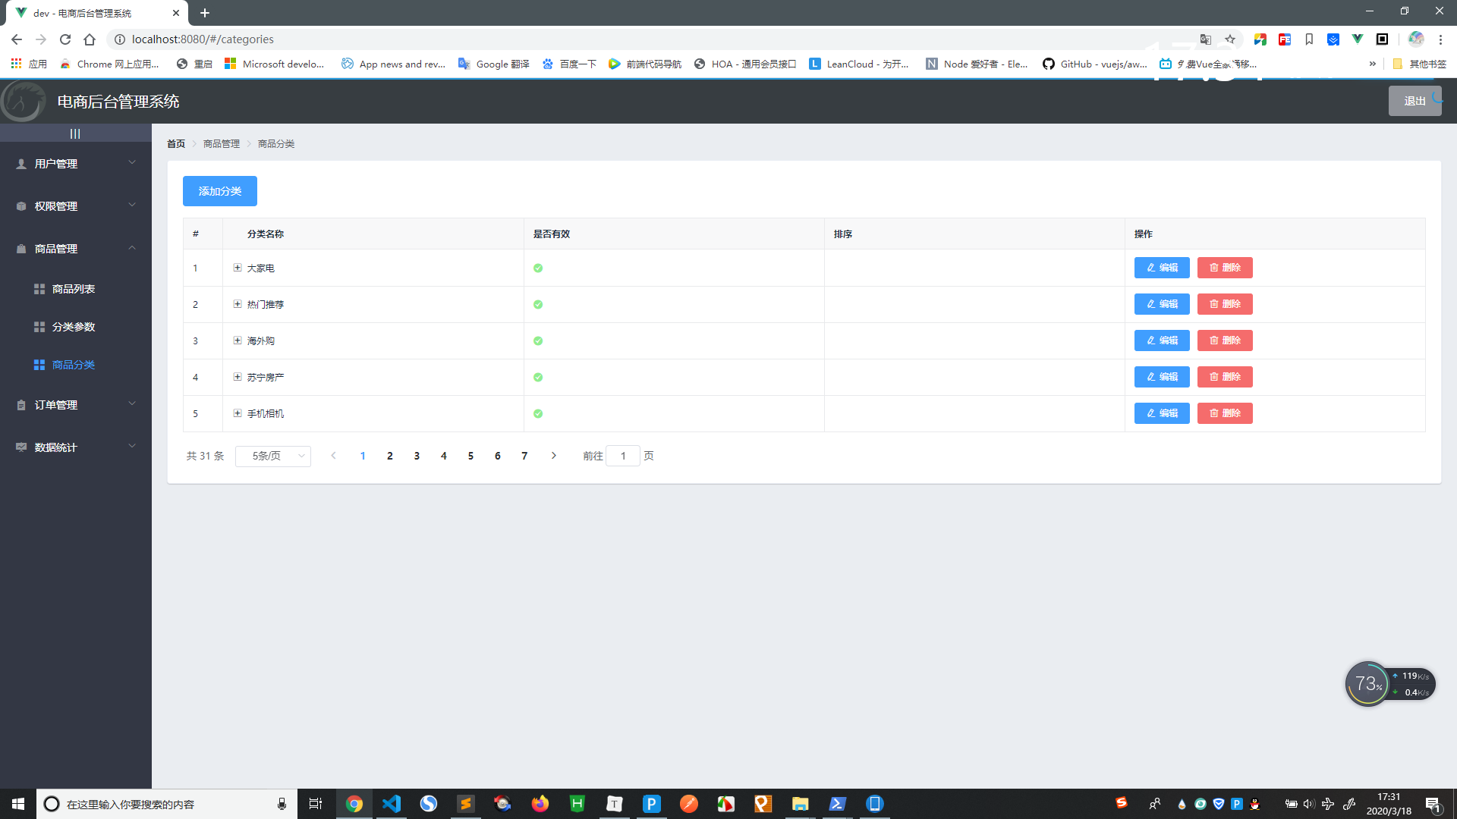Expand the 海外购 category row
Image resolution: width=1457 pixels, height=819 pixels.
238,340
